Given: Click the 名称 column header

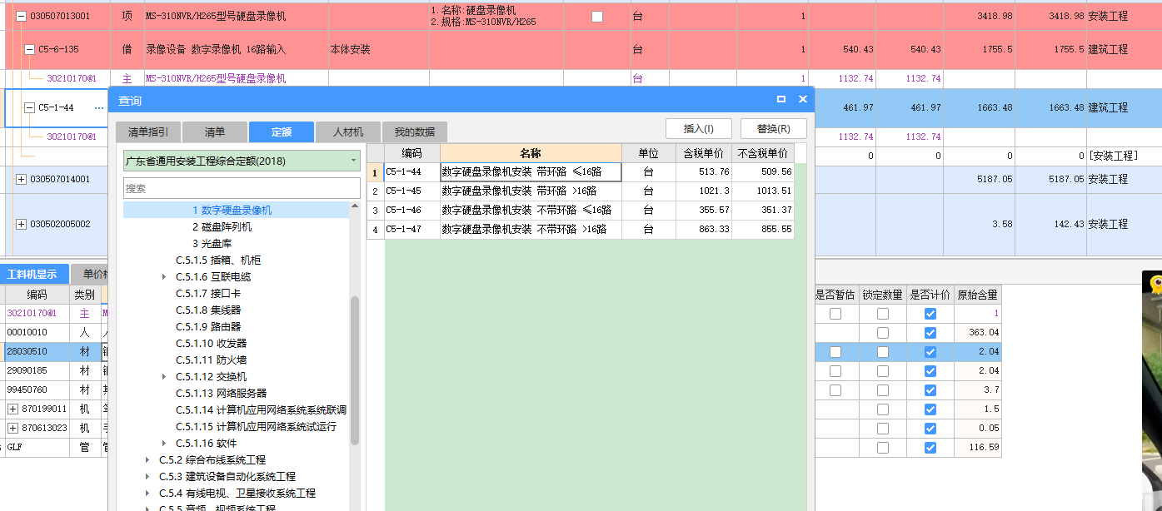Looking at the screenshot, I should point(531,153).
